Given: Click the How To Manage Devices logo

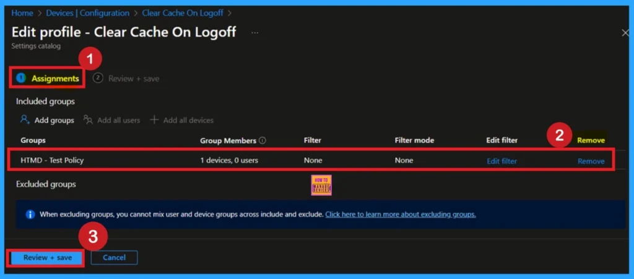Looking at the screenshot, I should [x=321, y=184].
